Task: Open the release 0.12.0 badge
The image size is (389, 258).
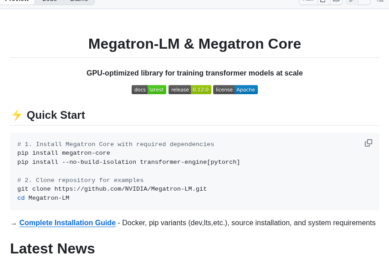Action: point(190,90)
